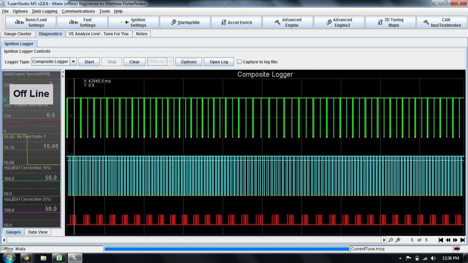Skip to last logger page
This screenshot has width=468, height=263.
pos(463,240)
